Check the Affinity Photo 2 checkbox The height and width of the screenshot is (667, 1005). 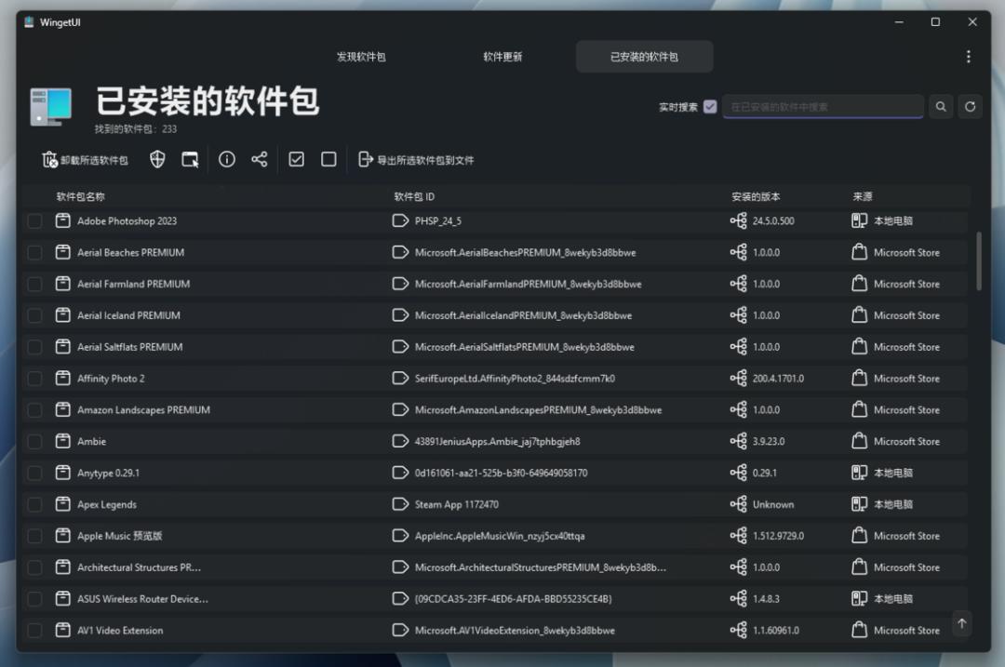pos(34,379)
